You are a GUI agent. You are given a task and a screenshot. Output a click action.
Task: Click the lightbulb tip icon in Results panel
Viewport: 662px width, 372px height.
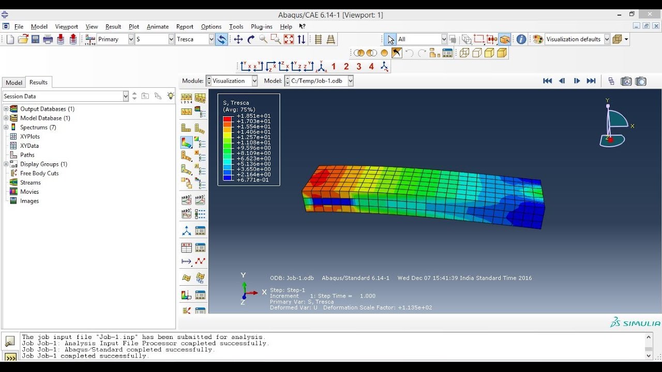click(x=171, y=96)
